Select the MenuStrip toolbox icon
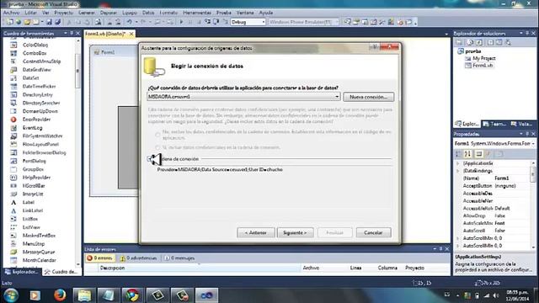 click(13, 244)
